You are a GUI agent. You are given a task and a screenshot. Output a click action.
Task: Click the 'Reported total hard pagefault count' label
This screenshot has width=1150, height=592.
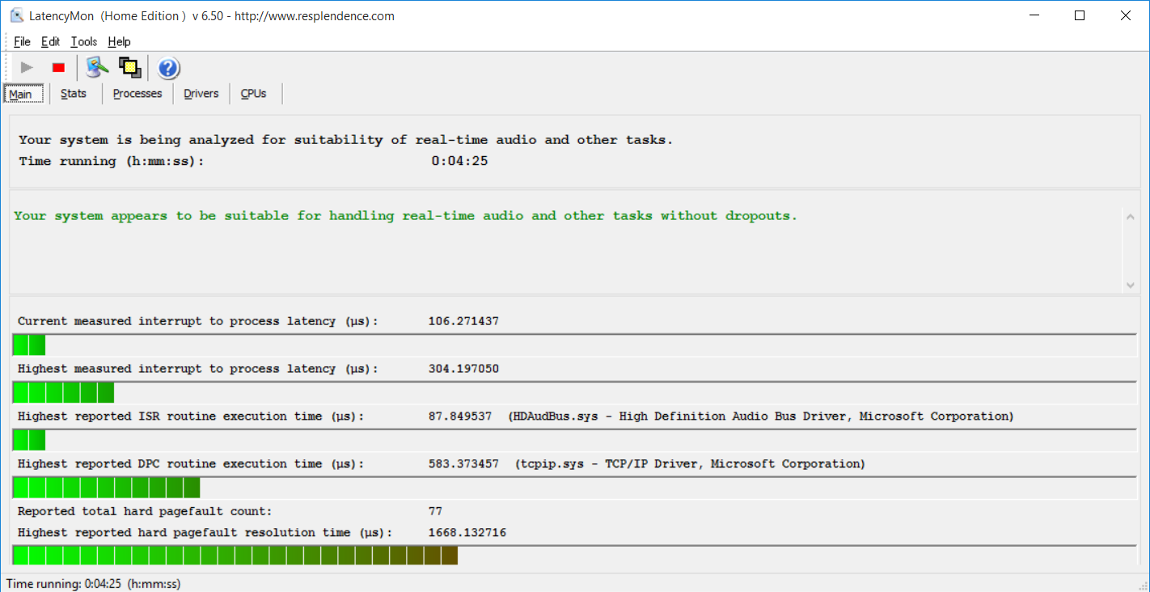[145, 511]
